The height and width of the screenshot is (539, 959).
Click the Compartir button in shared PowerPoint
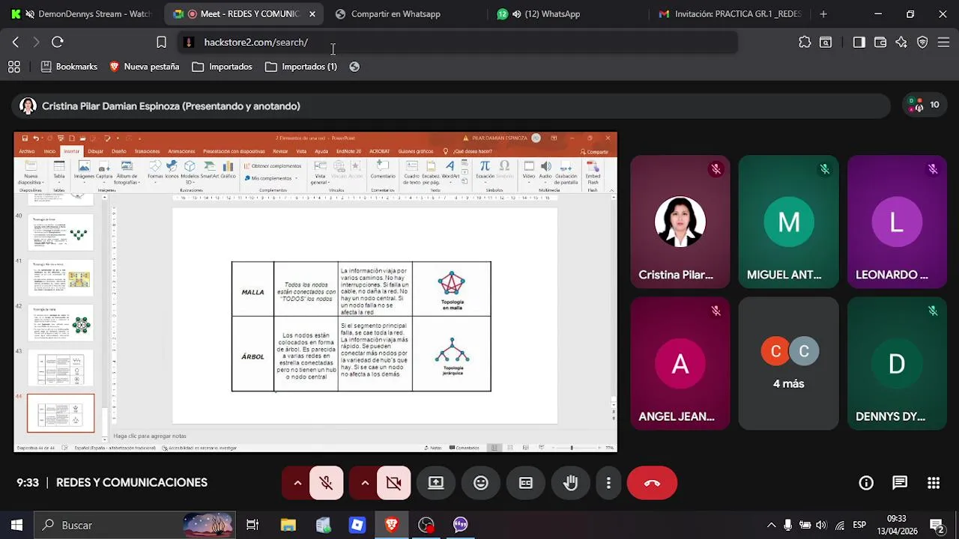(x=595, y=151)
